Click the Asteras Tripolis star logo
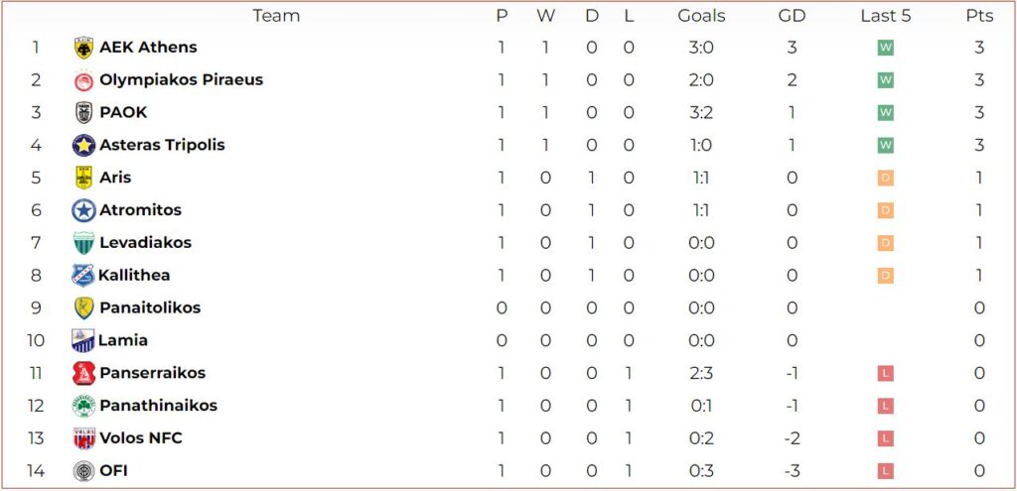Image resolution: width=1017 pixels, height=491 pixels. pyautogui.click(x=83, y=145)
